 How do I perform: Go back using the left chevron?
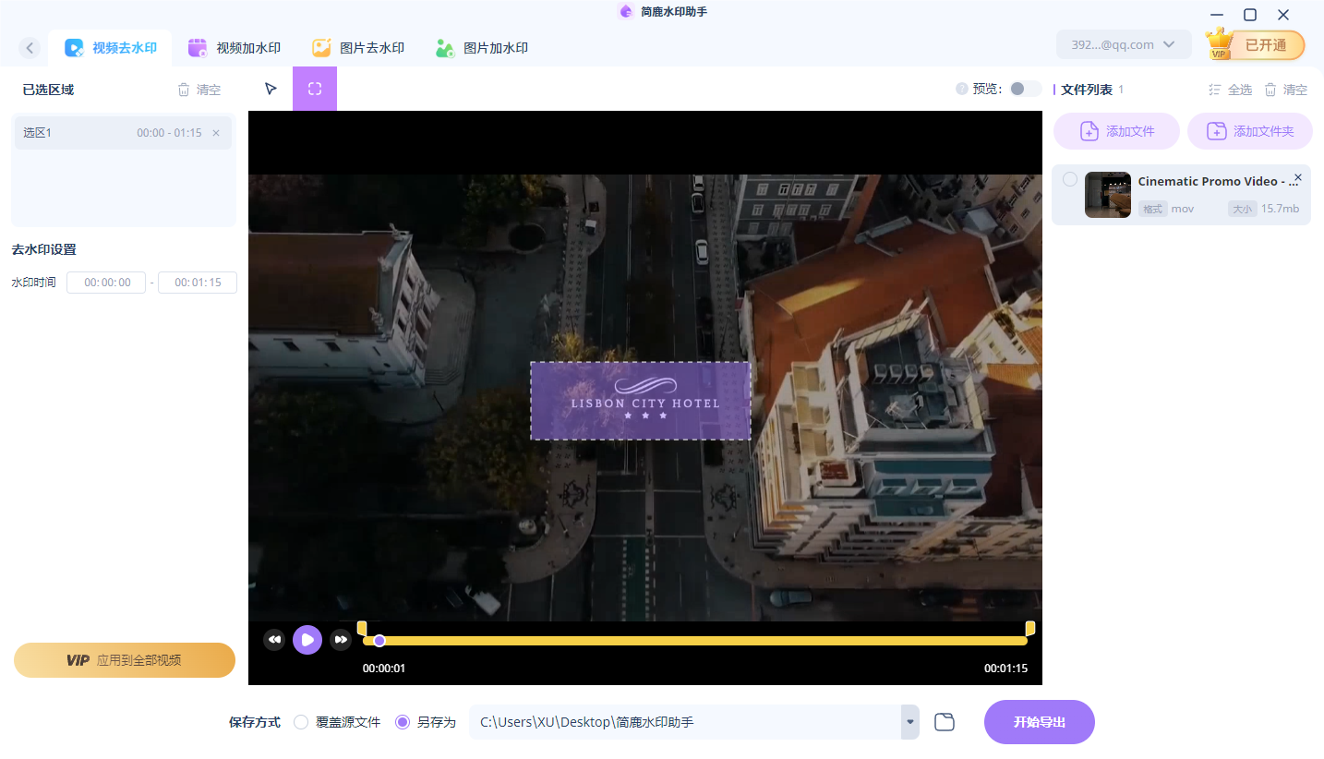pos(30,48)
